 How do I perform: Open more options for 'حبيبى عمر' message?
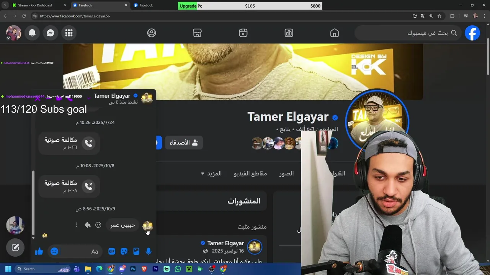click(77, 225)
